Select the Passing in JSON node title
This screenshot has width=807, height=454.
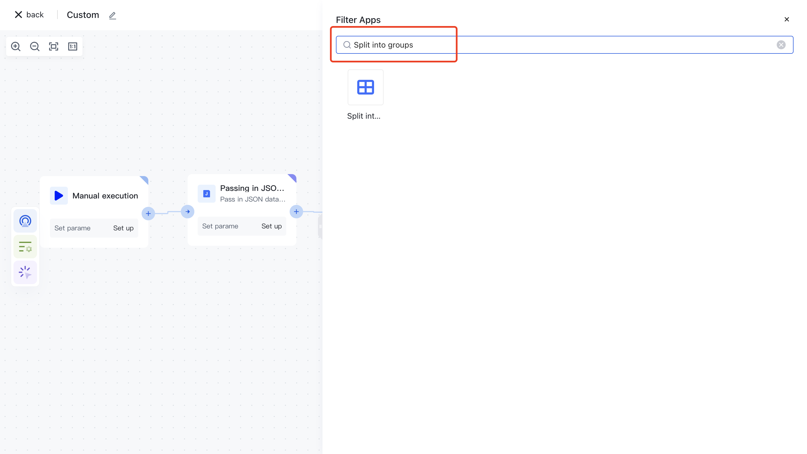(x=252, y=188)
